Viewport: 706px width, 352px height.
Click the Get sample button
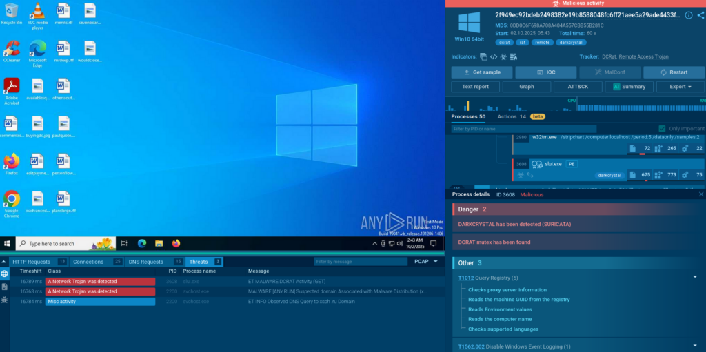pos(481,72)
